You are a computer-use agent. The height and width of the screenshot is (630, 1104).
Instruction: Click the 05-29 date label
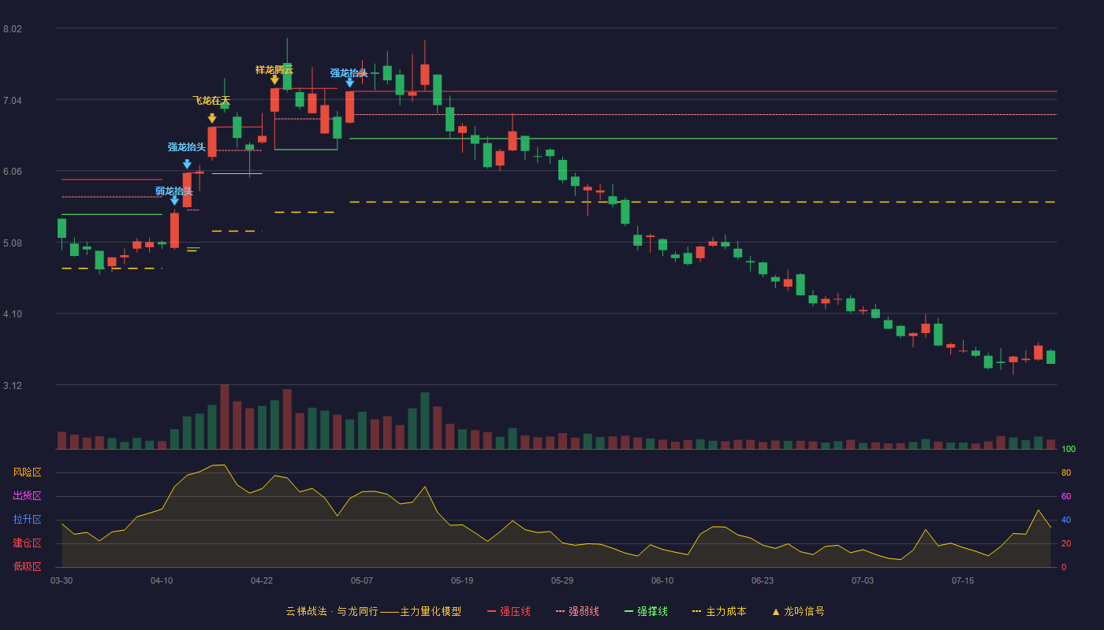pyautogui.click(x=562, y=580)
